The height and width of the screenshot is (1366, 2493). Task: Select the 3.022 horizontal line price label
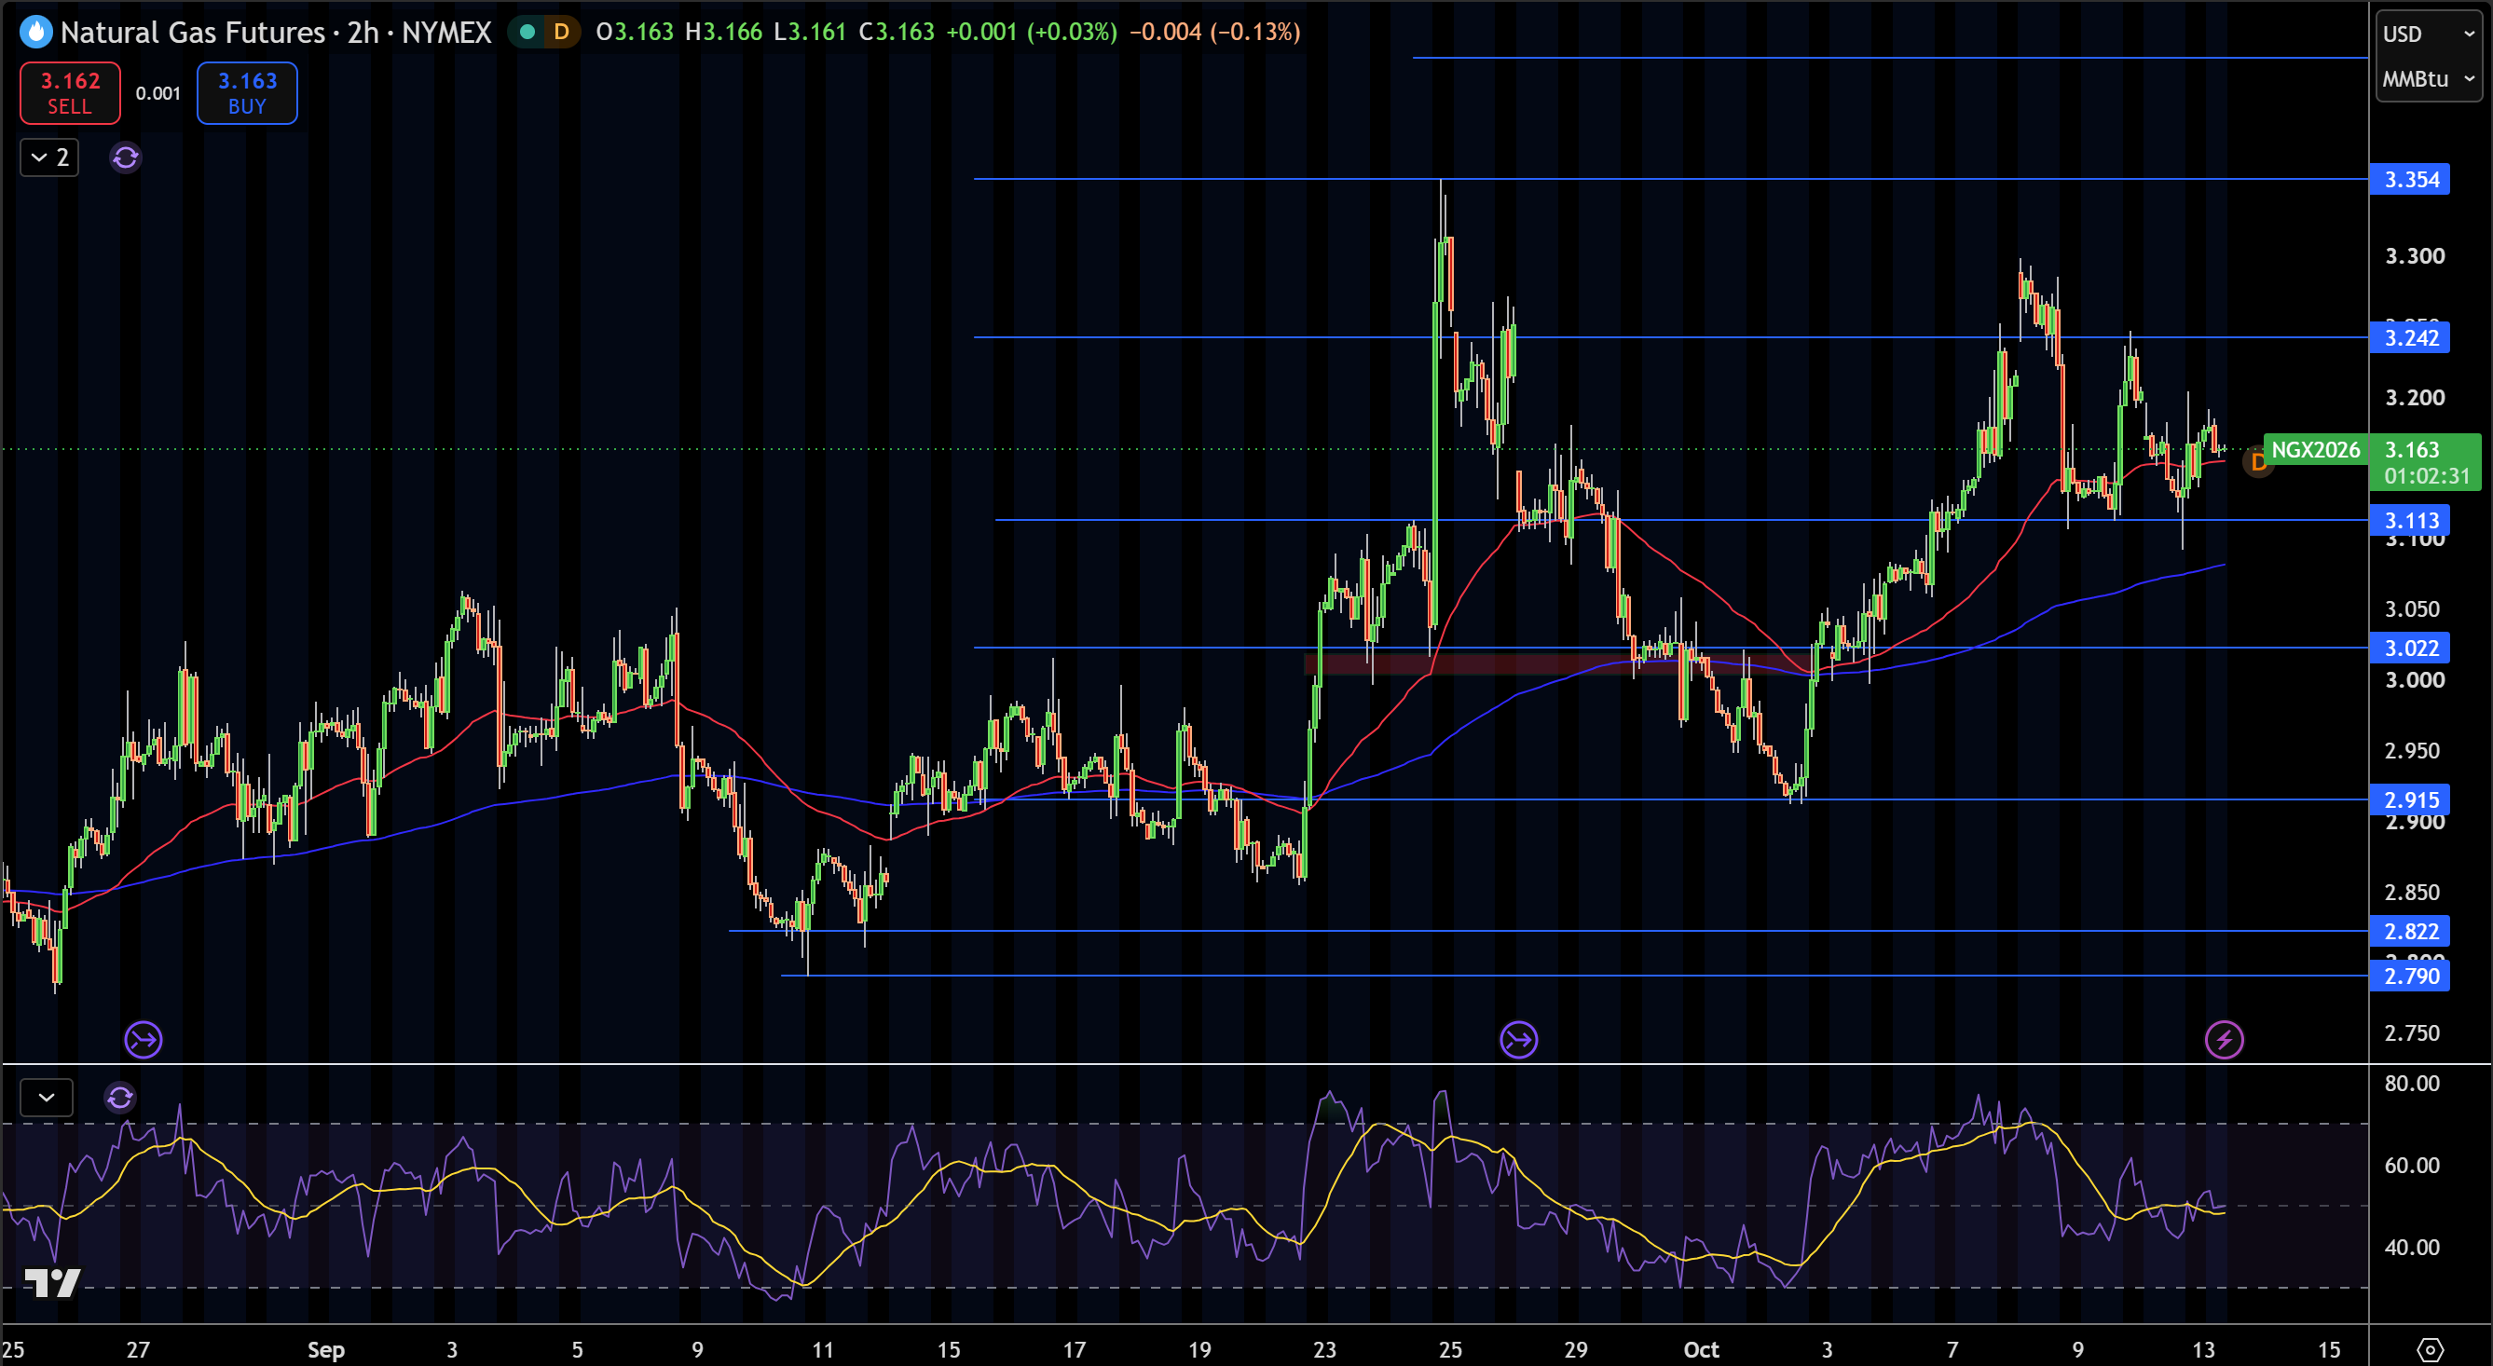[x=2410, y=649]
